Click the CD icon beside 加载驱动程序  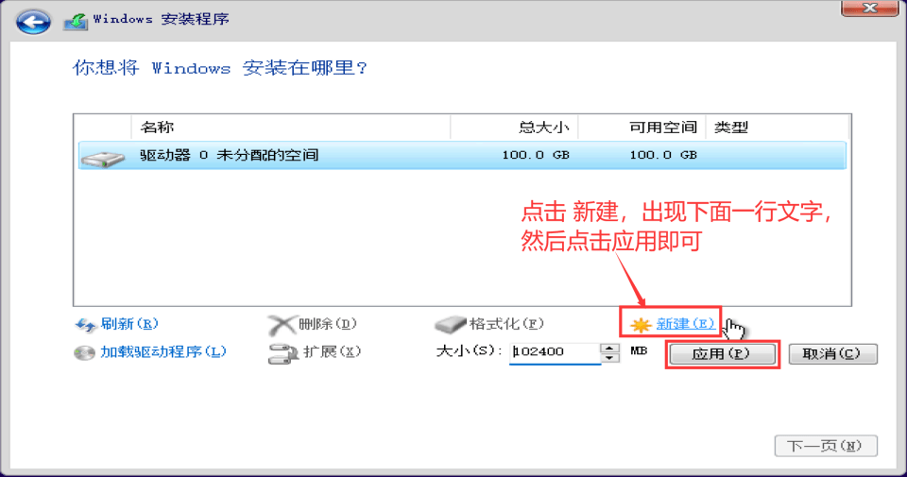tap(84, 352)
